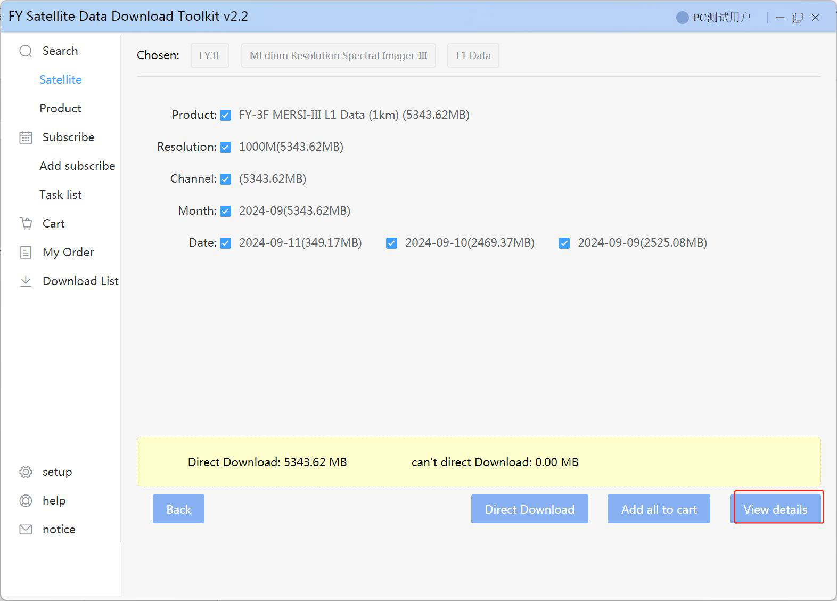Click can't direct Download: 0.00 MB text
The width and height of the screenshot is (837, 601).
(495, 462)
